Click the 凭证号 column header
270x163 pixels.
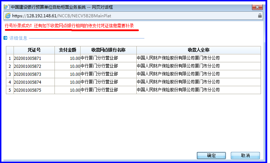[34, 50]
